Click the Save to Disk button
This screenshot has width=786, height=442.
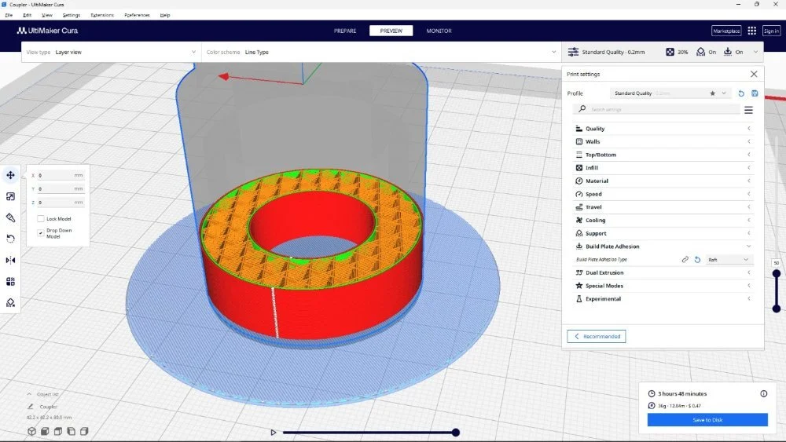707,420
